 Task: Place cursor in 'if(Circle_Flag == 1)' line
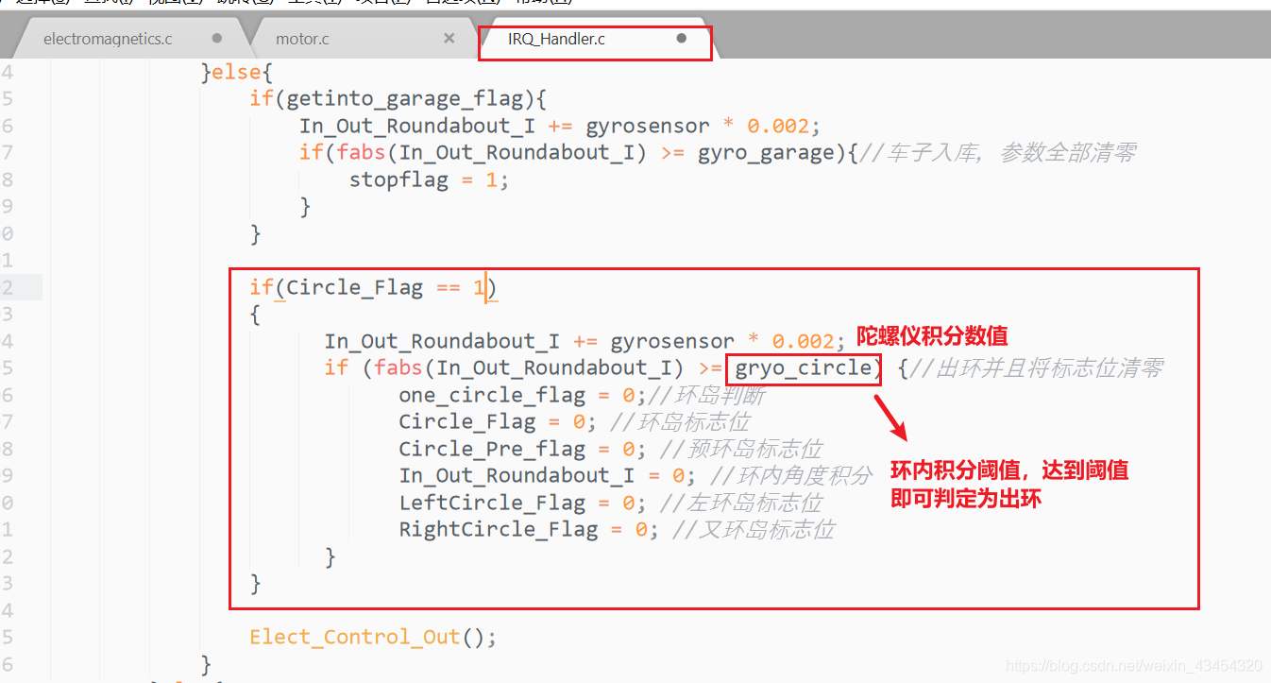(373, 287)
